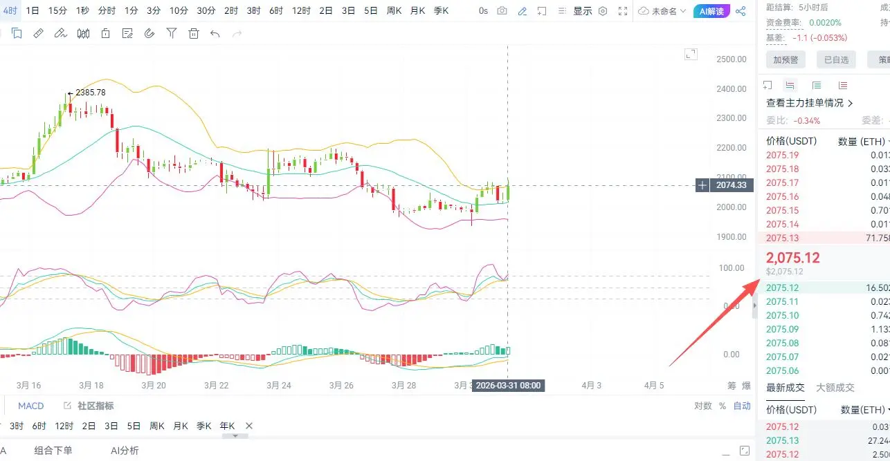
Task: Toggle the 显示 display option
Action: pyautogui.click(x=583, y=11)
